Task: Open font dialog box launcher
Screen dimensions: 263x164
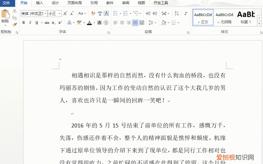Action: click(x=108, y=32)
